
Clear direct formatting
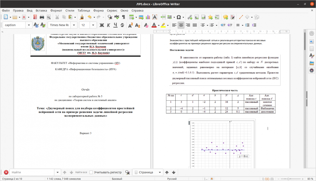click(x=146, y=25)
